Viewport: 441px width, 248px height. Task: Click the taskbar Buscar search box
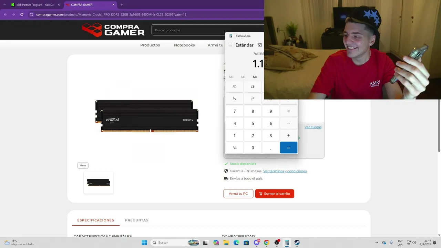176,242
